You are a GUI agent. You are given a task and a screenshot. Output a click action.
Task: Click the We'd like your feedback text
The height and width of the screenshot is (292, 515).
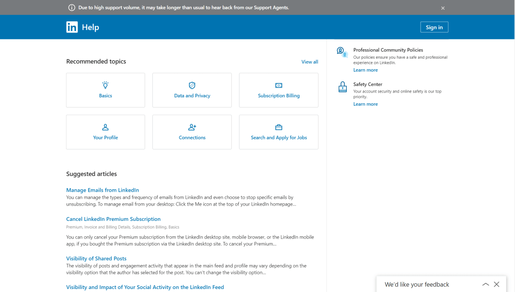(x=417, y=284)
